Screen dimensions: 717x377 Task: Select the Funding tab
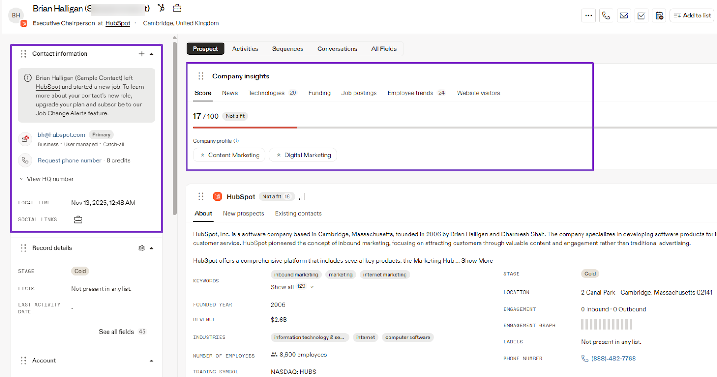coord(320,93)
